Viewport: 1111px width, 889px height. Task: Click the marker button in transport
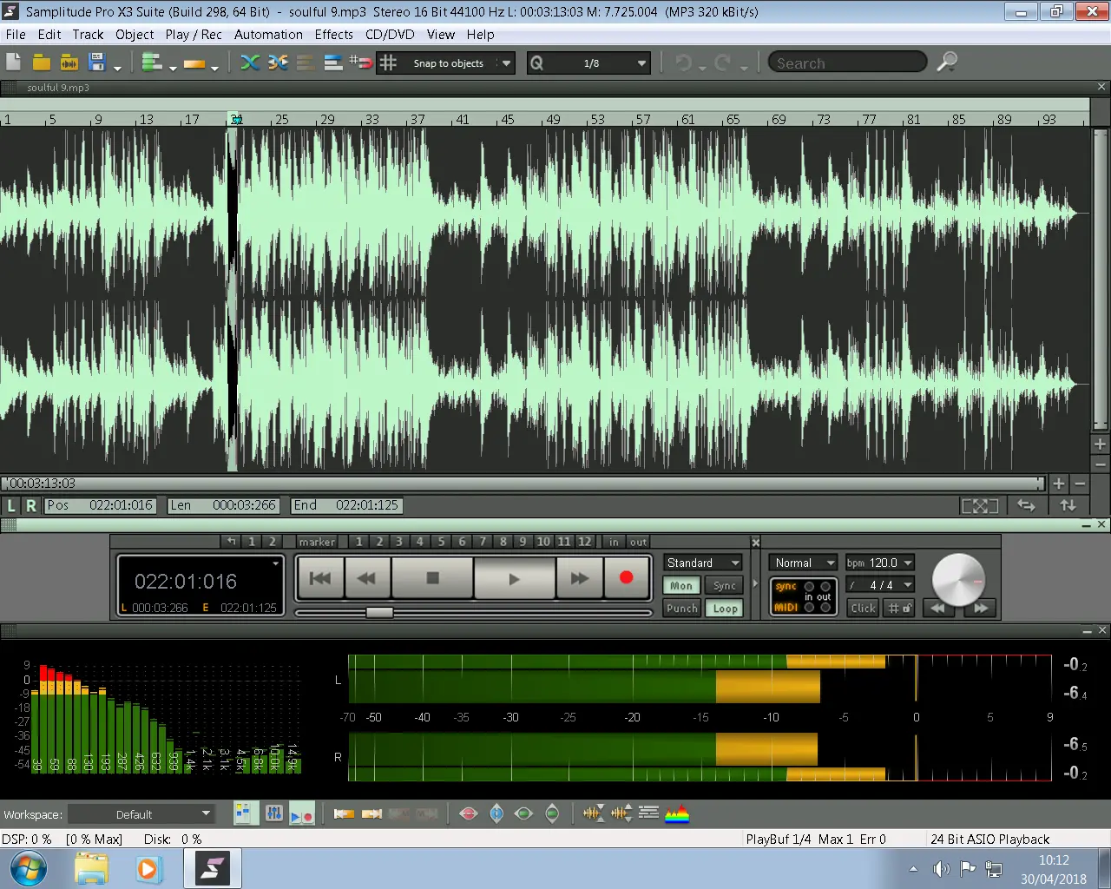316,542
